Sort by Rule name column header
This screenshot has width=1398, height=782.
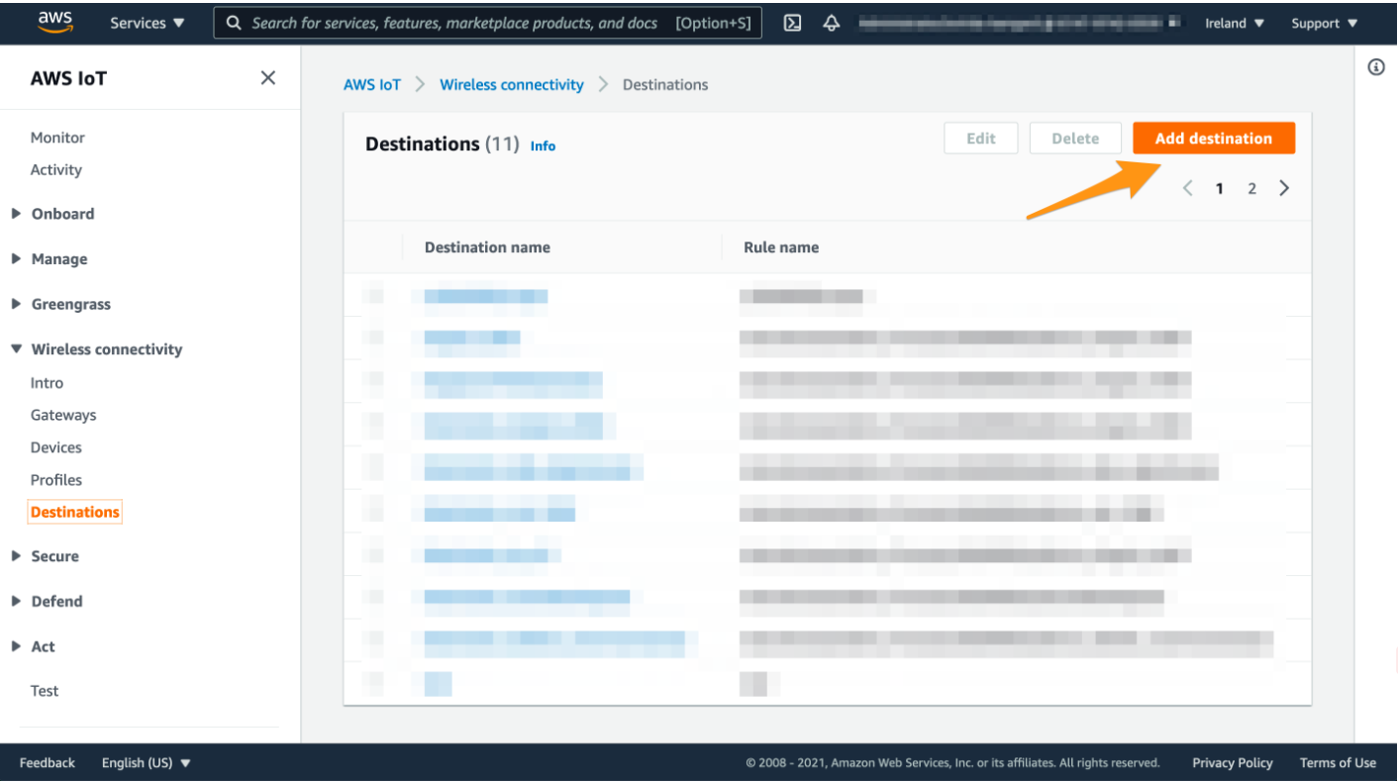click(x=781, y=247)
